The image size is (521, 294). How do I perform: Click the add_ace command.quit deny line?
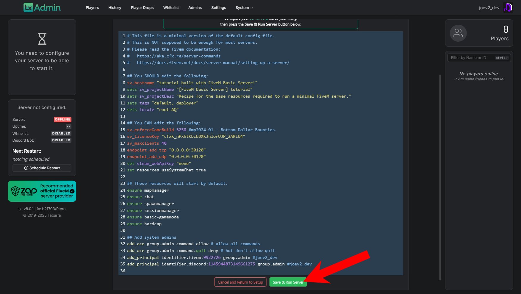click(x=201, y=251)
